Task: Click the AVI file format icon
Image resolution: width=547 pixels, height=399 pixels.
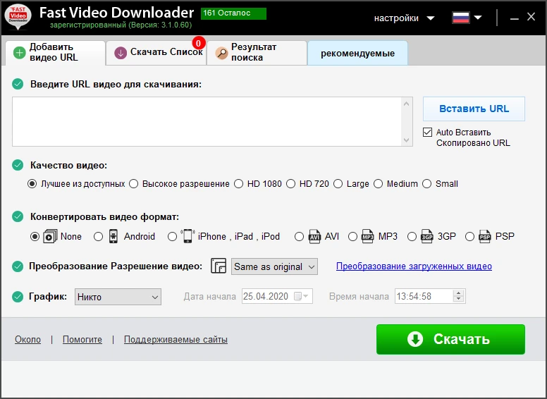Action: coord(314,236)
